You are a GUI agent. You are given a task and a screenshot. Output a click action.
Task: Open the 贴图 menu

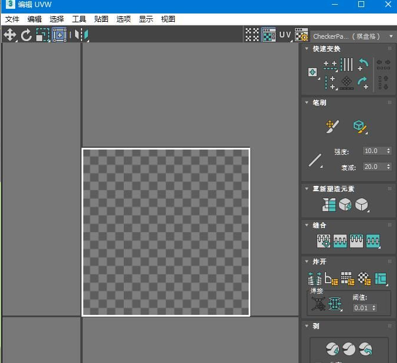(x=101, y=19)
